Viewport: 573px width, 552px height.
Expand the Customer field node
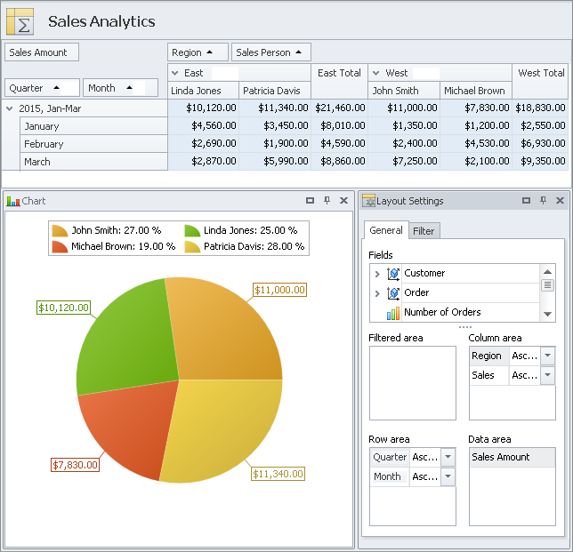(376, 274)
